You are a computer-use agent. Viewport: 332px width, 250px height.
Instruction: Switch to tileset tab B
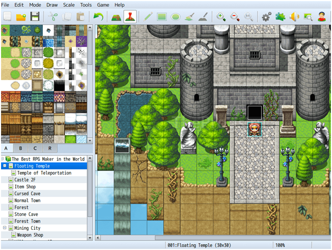pyautogui.click(x=21, y=149)
